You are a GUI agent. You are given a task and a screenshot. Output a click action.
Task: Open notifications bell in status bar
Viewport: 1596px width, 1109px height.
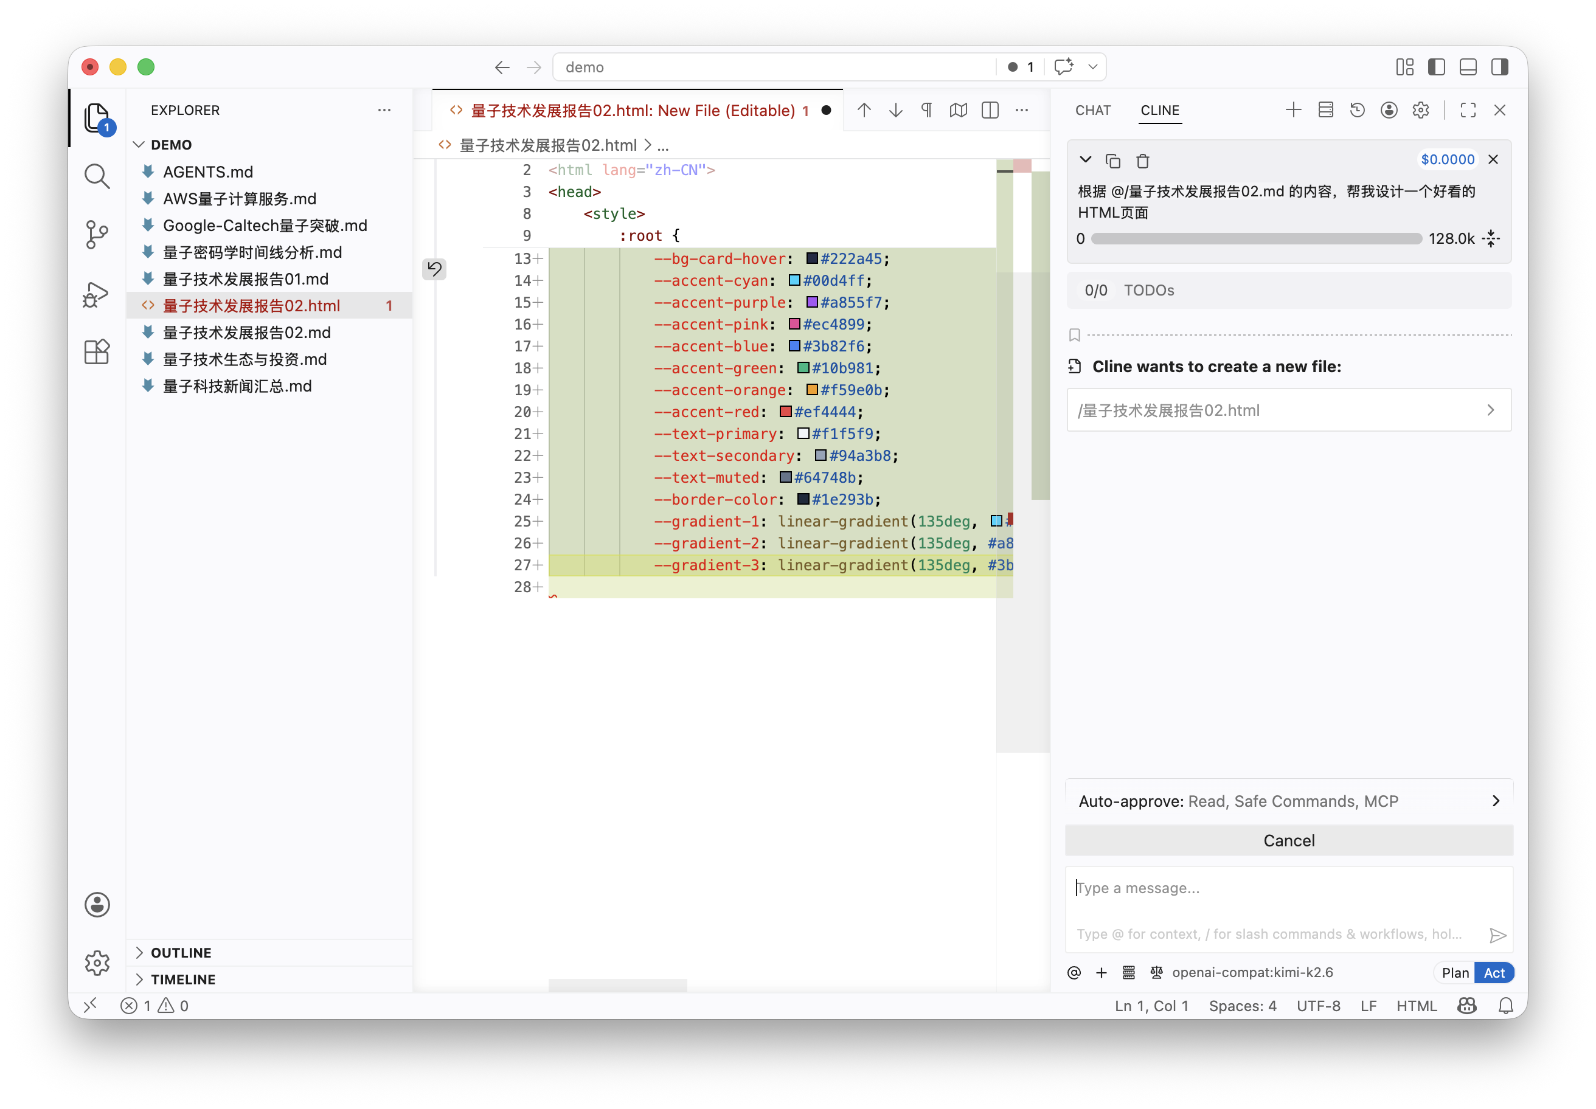coord(1505,1006)
